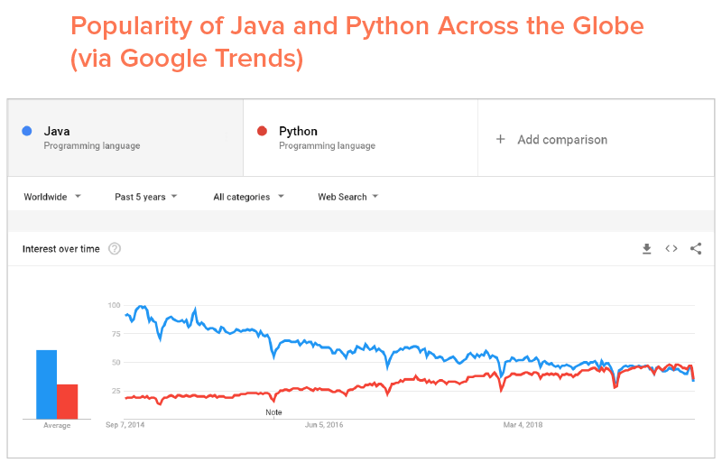Open the Past 5 years time range dropdown
This screenshot has height=472, width=722.
click(145, 197)
